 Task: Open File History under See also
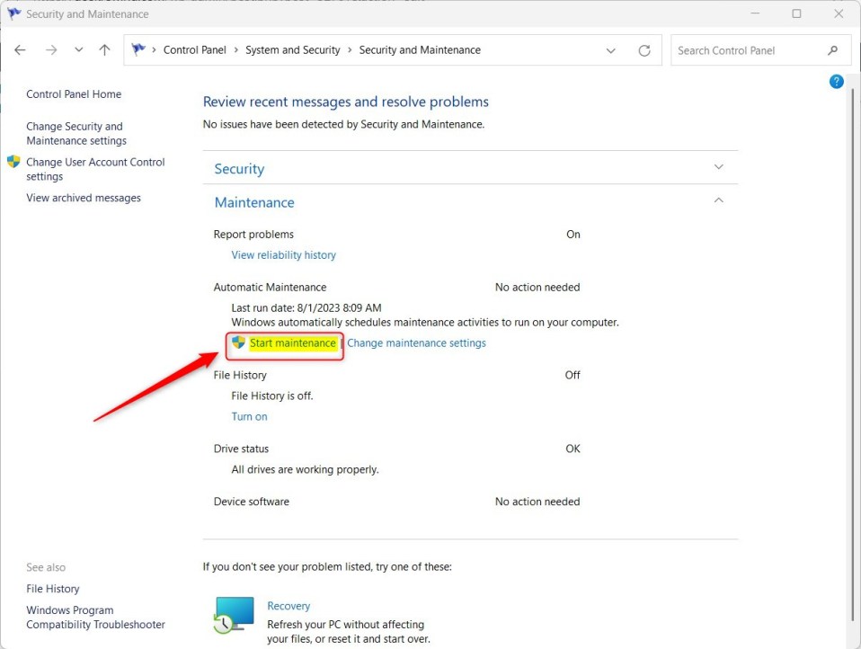pyautogui.click(x=53, y=589)
